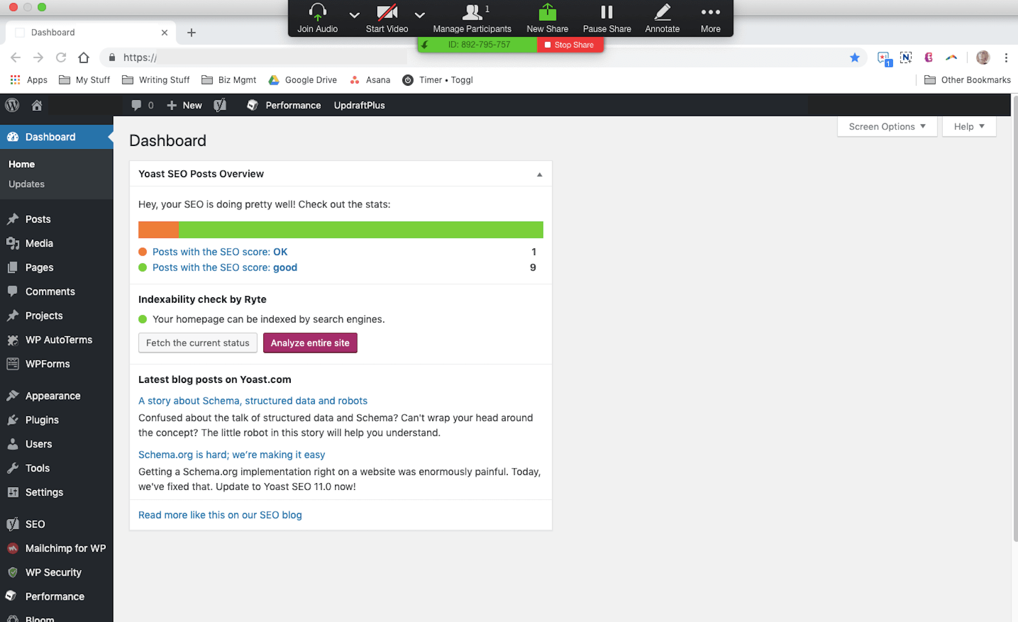The image size is (1018, 622).
Task: Open Manage Participants in Zoom toolbar
Action: click(472, 18)
